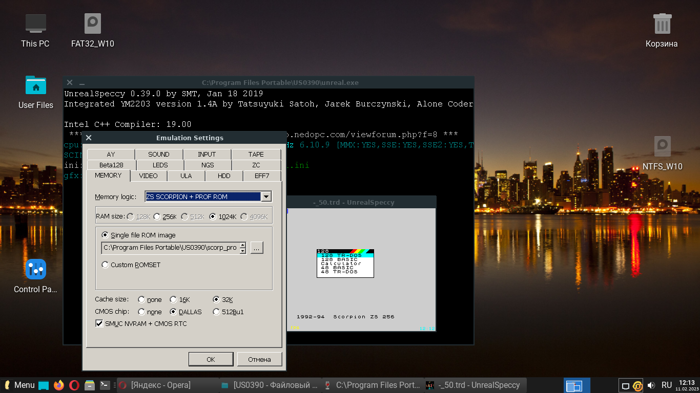The image size is (700, 393).
Task: Select Single file ROM image option
Action: point(139,235)
